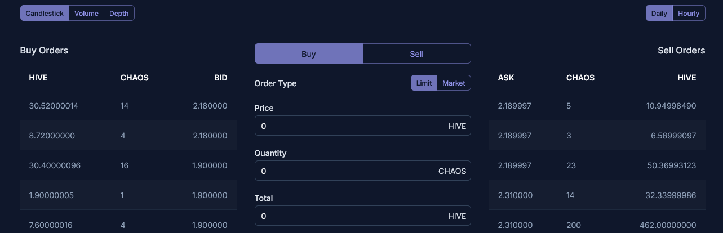This screenshot has width=723, height=233.
Task: Focus the Price input field
Action: [x=349, y=126]
